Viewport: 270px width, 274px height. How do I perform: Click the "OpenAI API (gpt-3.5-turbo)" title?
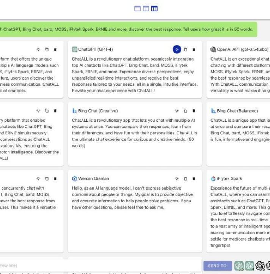coord(243,49)
